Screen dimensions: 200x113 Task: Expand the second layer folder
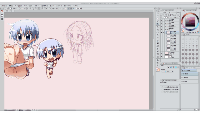point(165,23)
